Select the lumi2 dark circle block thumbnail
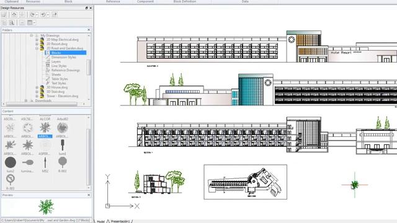The height and width of the screenshot is (223, 397). tap(11, 162)
